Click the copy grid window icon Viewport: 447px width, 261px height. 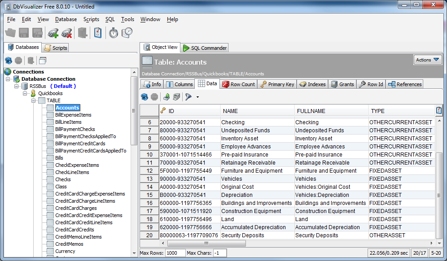(176, 97)
